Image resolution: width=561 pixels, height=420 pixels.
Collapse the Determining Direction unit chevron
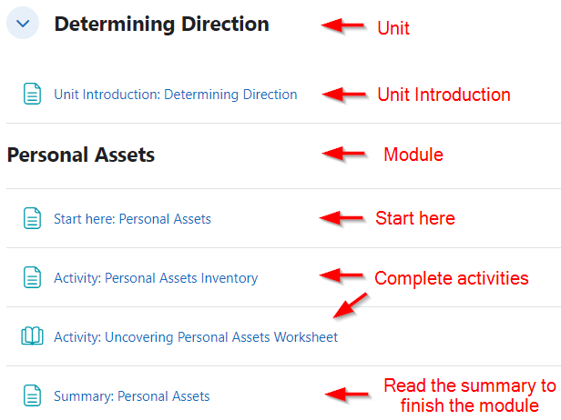[23, 24]
